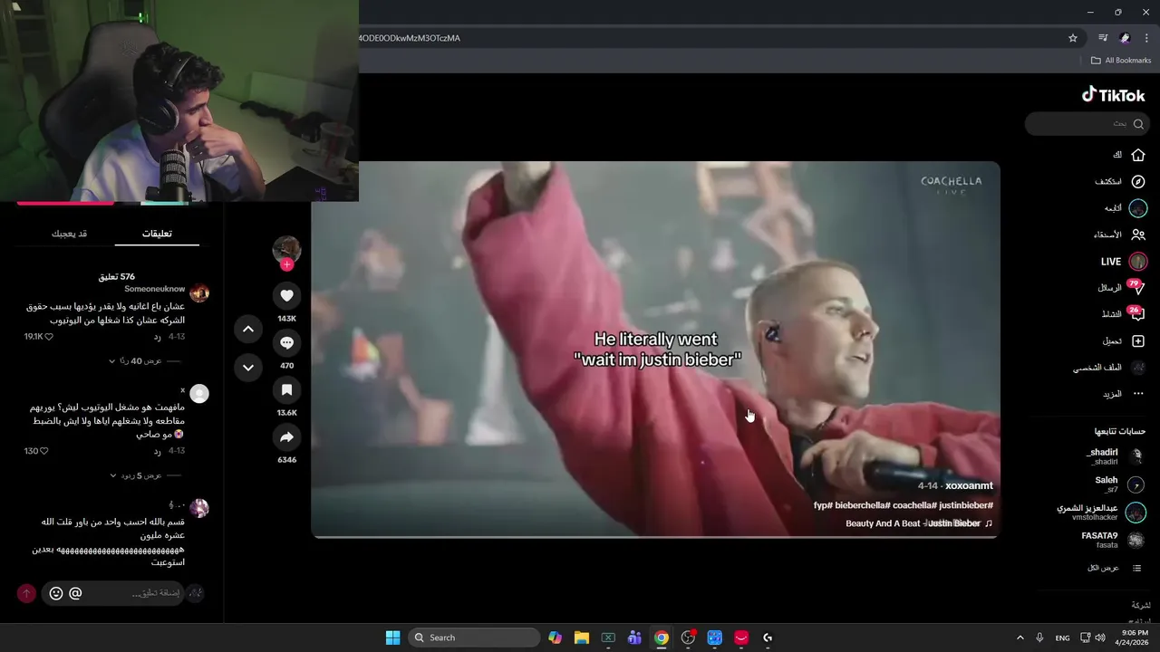Open Microsoft Teams from taskbar

634,638
